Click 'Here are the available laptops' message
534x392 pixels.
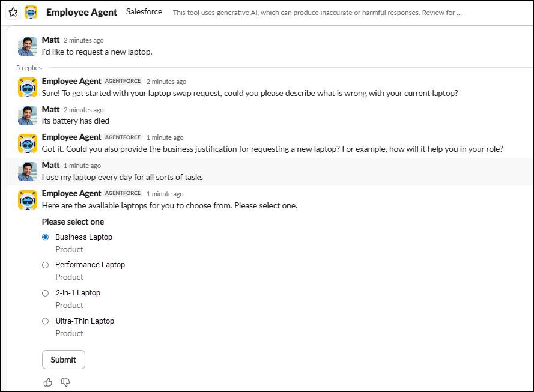[x=169, y=205]
